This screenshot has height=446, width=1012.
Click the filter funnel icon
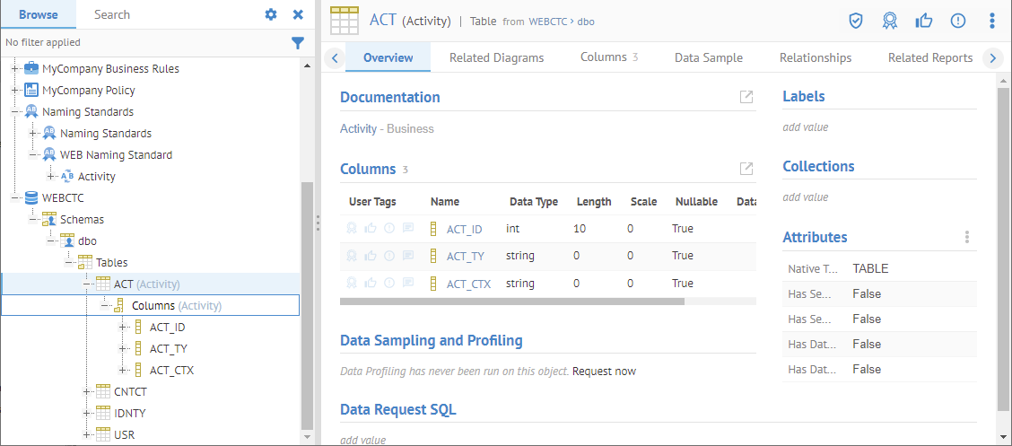point(298,42)
